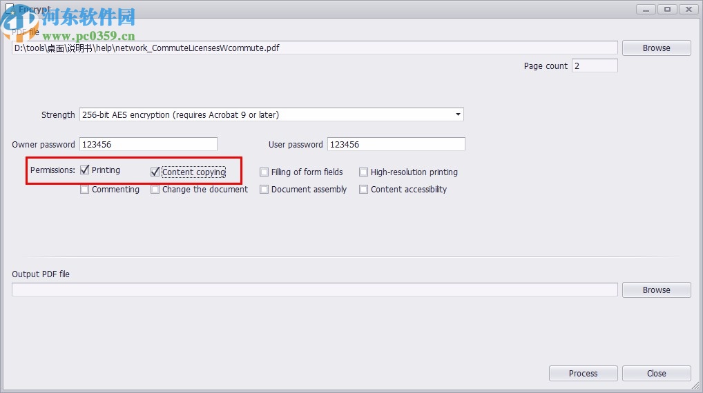
Task: Minimize the Encrypt window
Action: click(x=646, y=9)
